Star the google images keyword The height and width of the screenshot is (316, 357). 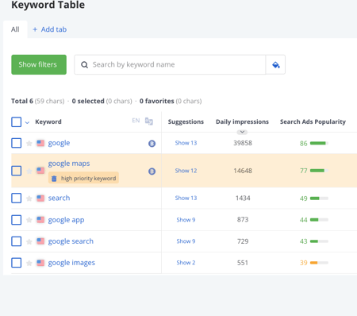[x=29, y=263]
